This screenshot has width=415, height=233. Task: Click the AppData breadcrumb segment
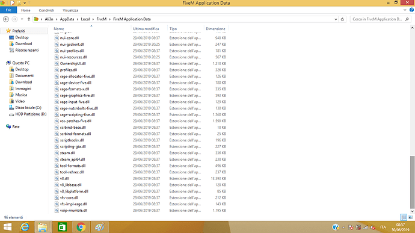[67, 19]
